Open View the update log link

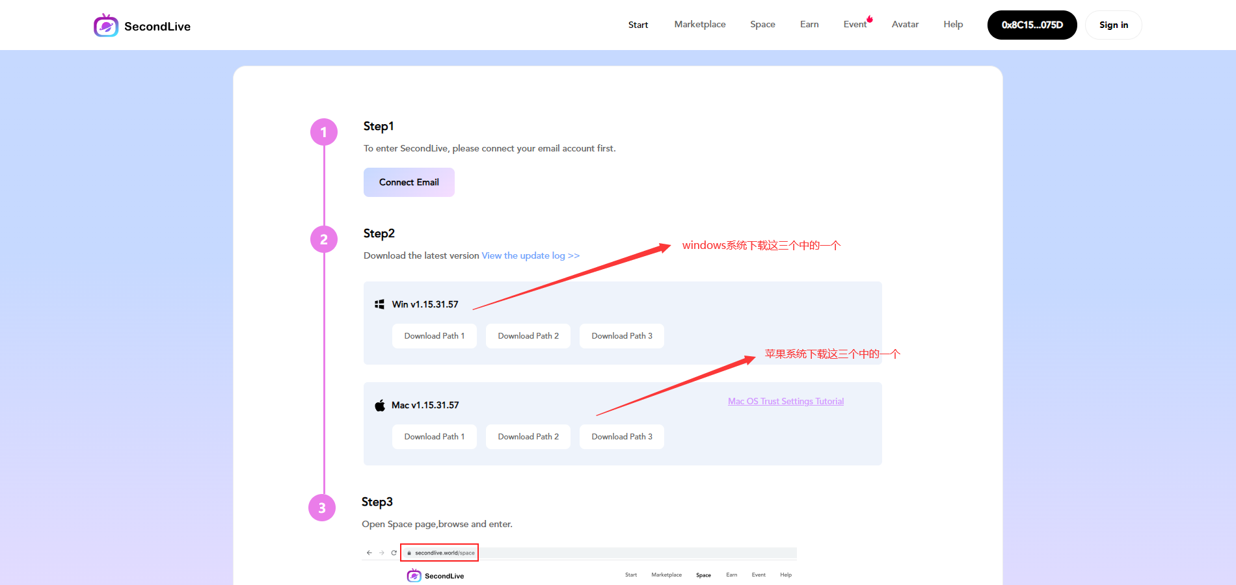coord(530,255)
